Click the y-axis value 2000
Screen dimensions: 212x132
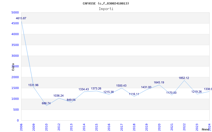[x=15, y=77]
